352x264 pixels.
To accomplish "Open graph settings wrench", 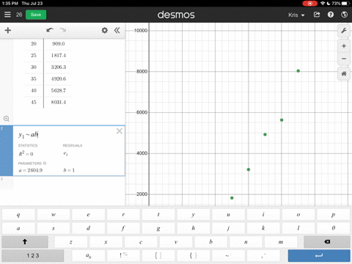I will pos(344,31).
